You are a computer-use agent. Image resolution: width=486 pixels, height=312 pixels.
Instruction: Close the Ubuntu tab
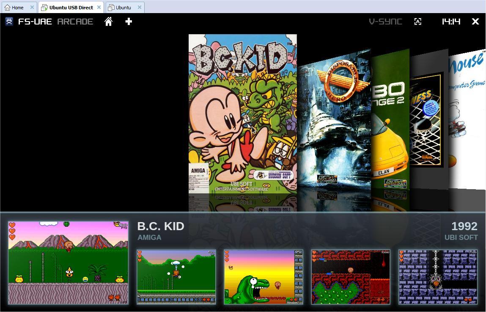click(140, 7)
